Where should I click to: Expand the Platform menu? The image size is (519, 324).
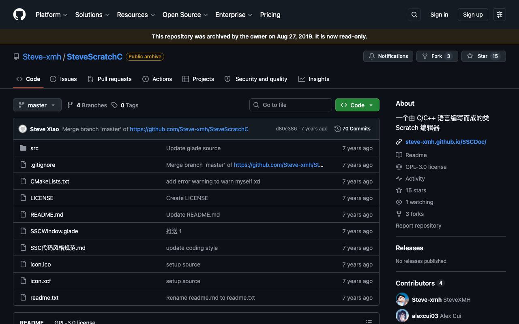[51, 15]
